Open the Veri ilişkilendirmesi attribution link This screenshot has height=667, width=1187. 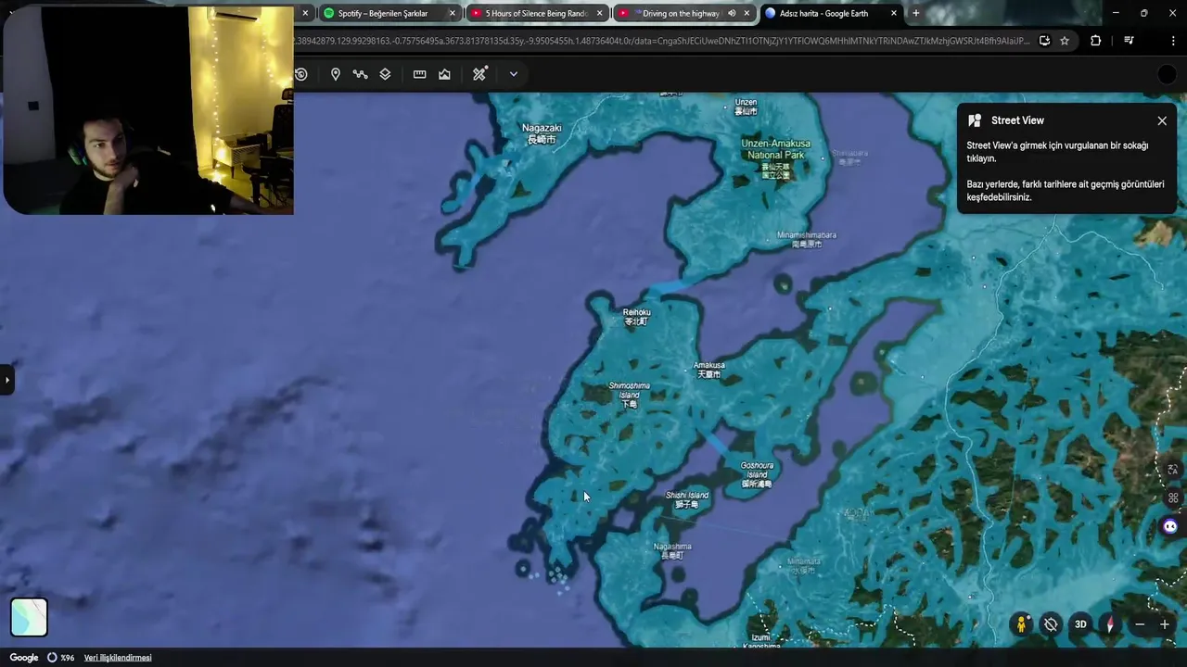tap(118, 658)
